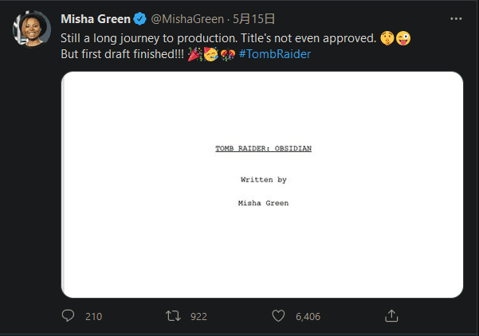Click the partying face emoji

(x=210, y=54)
